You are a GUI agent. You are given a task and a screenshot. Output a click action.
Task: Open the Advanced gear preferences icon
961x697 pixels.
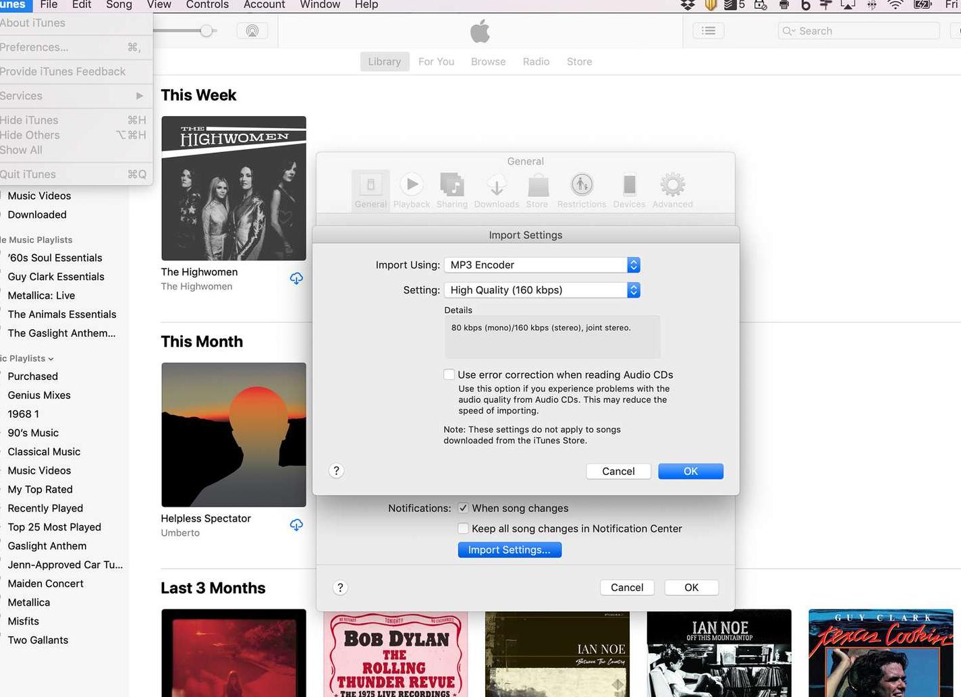pyautogui.click(x=672, y=190)
